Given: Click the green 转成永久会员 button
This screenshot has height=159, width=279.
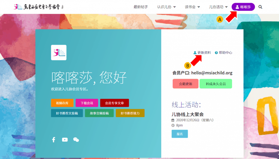Looking at the screenshot, I should (x=216, y=84).
